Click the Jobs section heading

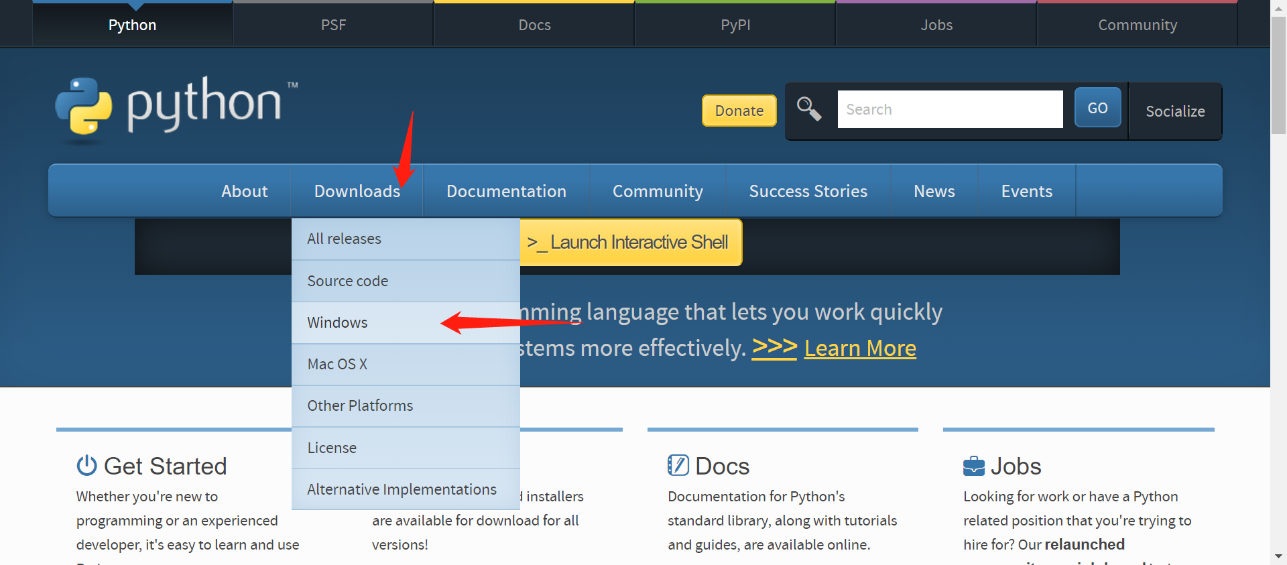click(x=1016, y=466)
